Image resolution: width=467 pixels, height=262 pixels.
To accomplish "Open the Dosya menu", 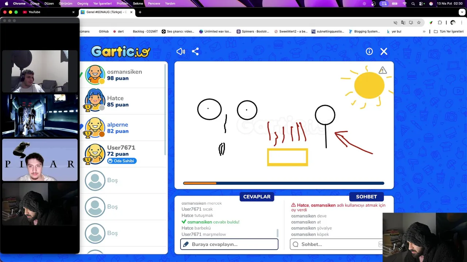I will click(35, 4).
